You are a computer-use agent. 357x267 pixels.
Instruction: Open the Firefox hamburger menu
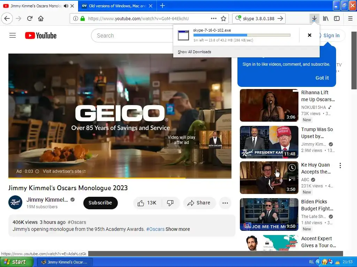click(350, 18)
